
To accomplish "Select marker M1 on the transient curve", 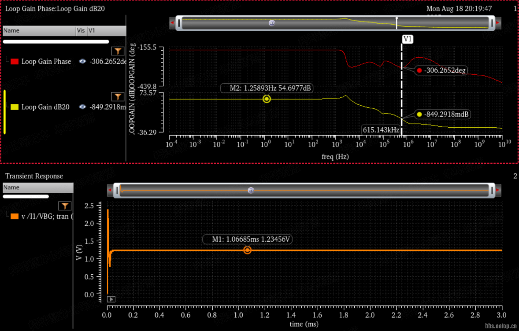I will coord(247,250).
